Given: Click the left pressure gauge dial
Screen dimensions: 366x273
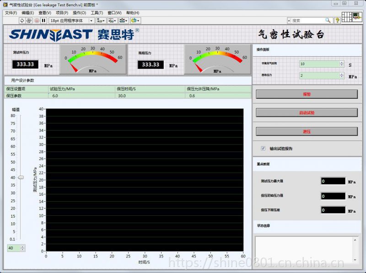Looking at the screenshot, I should pos(93,60).
